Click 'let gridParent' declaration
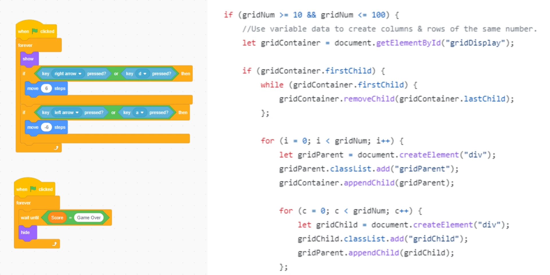Viewport: 550px width, 275px height. (387, 155)
